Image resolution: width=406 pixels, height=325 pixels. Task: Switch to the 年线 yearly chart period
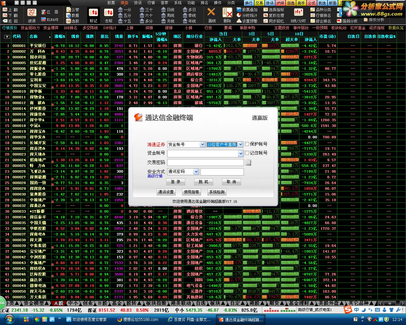click(189, 21)
